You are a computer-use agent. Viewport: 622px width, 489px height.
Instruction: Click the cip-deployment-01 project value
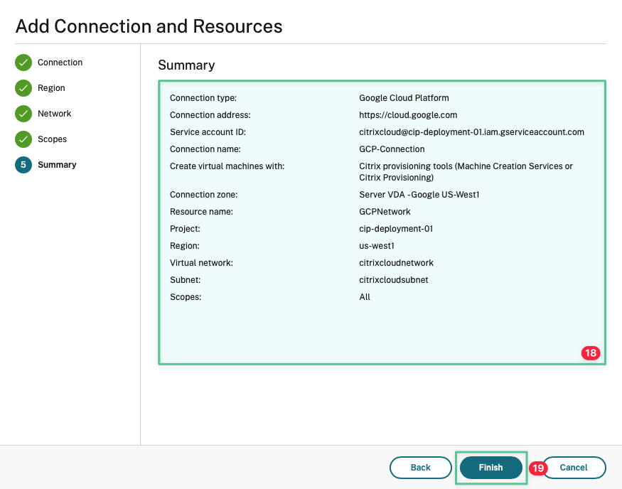coord(396,229)
